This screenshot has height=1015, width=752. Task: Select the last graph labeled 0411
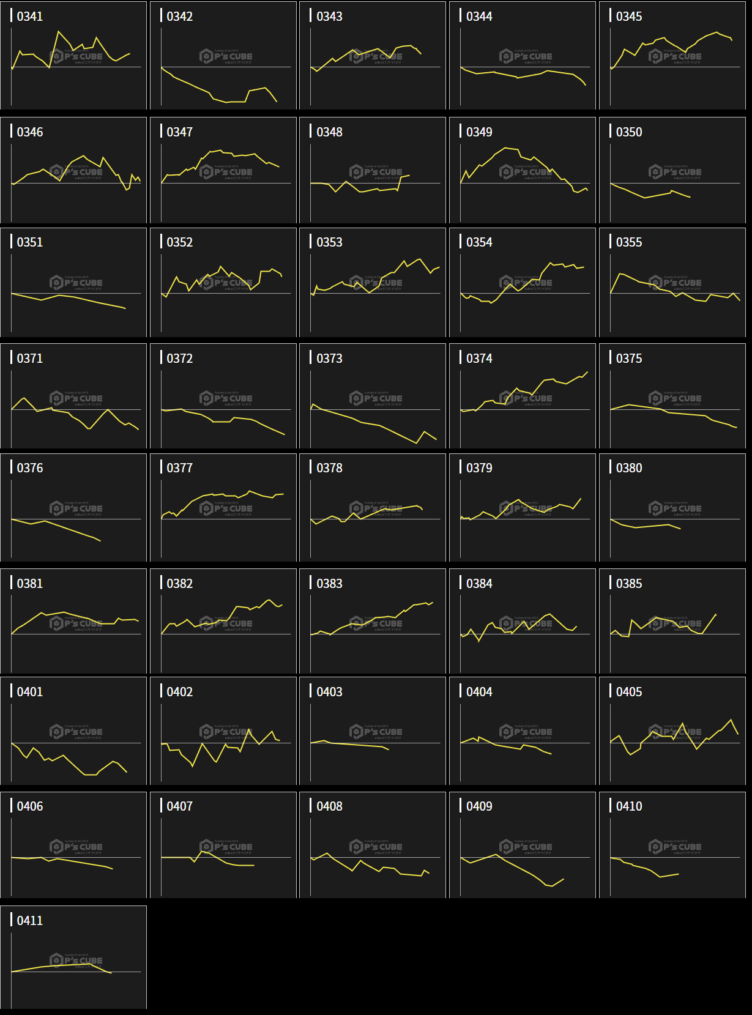tap(73, 957)
